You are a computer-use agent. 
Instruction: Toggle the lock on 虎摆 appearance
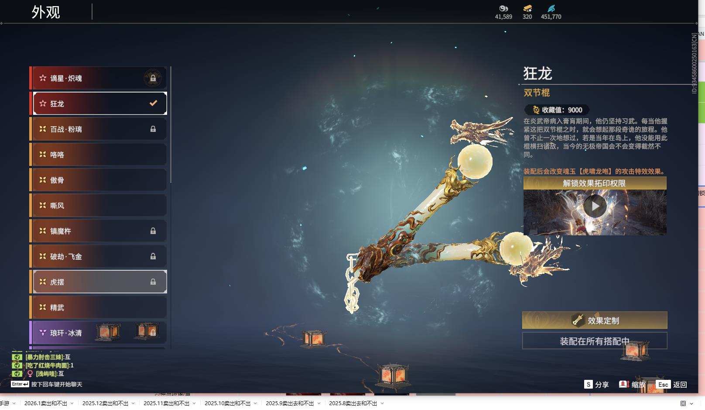153,282
